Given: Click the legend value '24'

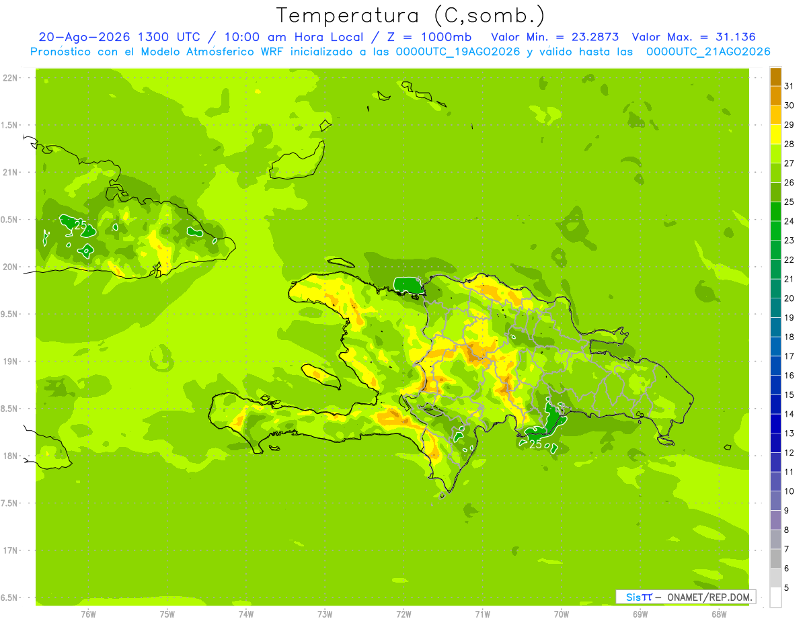Looking at the screenshot, I should 789,221.
